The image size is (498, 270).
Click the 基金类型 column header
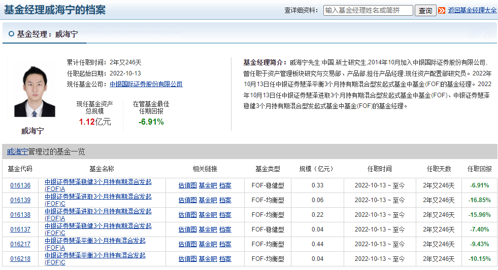(x=268, y=169)
